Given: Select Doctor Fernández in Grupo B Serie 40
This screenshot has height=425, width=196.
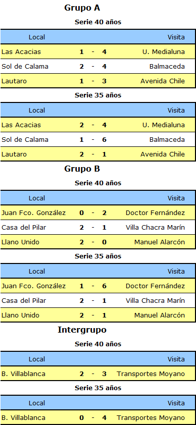Looking at the screenshot, I should (156, 212).
